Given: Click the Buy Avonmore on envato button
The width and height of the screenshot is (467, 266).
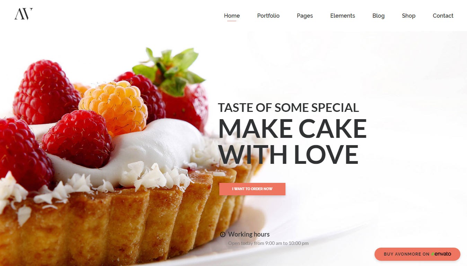Looking at the screenshot, I should tap(417, 254).
